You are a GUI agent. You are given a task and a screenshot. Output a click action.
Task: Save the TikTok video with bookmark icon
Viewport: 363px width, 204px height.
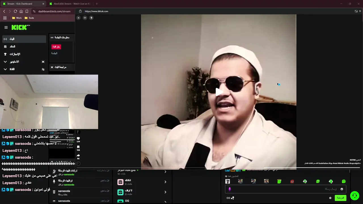click(78, 147)
